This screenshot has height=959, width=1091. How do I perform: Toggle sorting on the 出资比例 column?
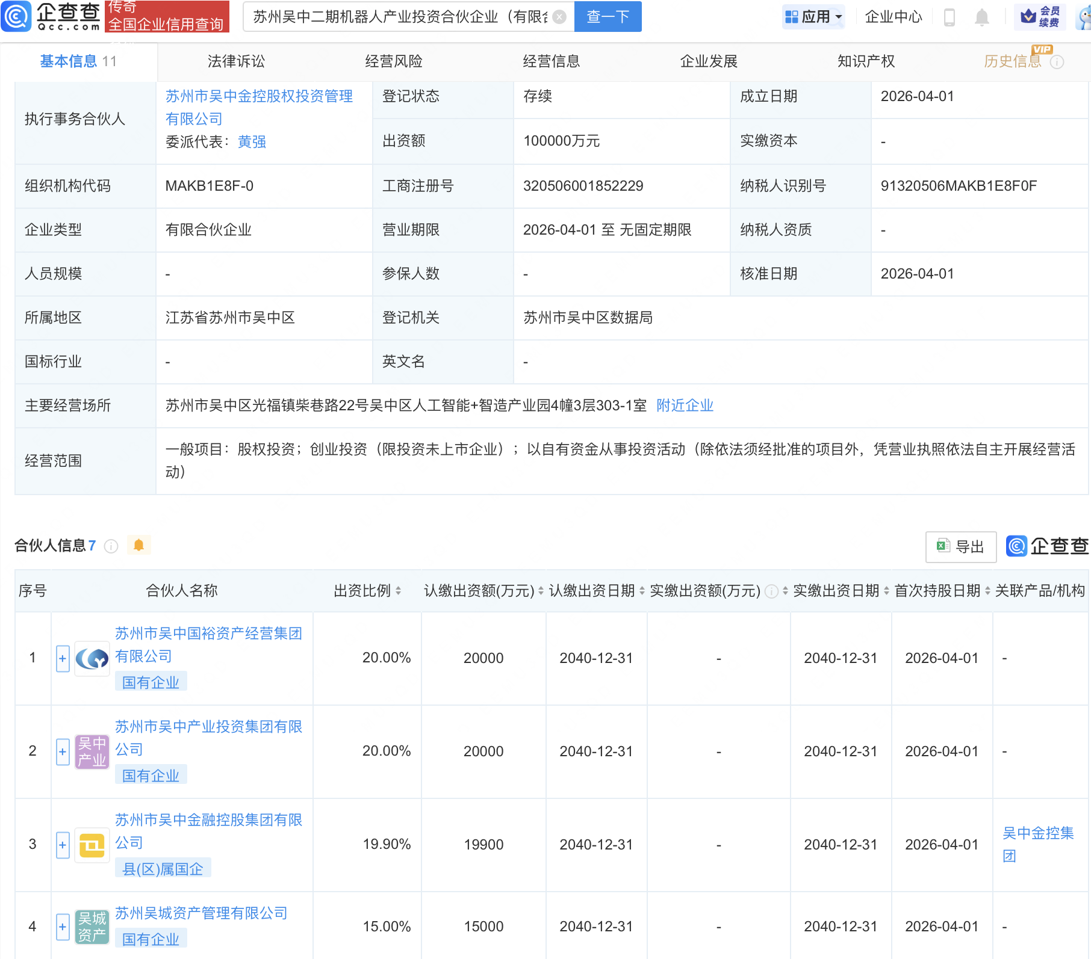tap(399, 592)
